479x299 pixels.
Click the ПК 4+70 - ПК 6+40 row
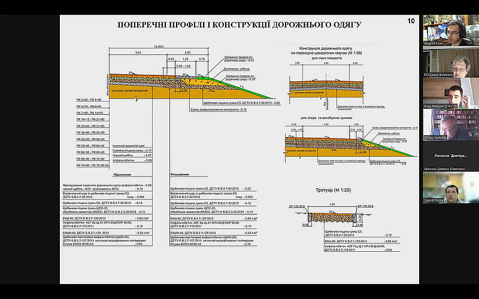[x=88, y=106]
